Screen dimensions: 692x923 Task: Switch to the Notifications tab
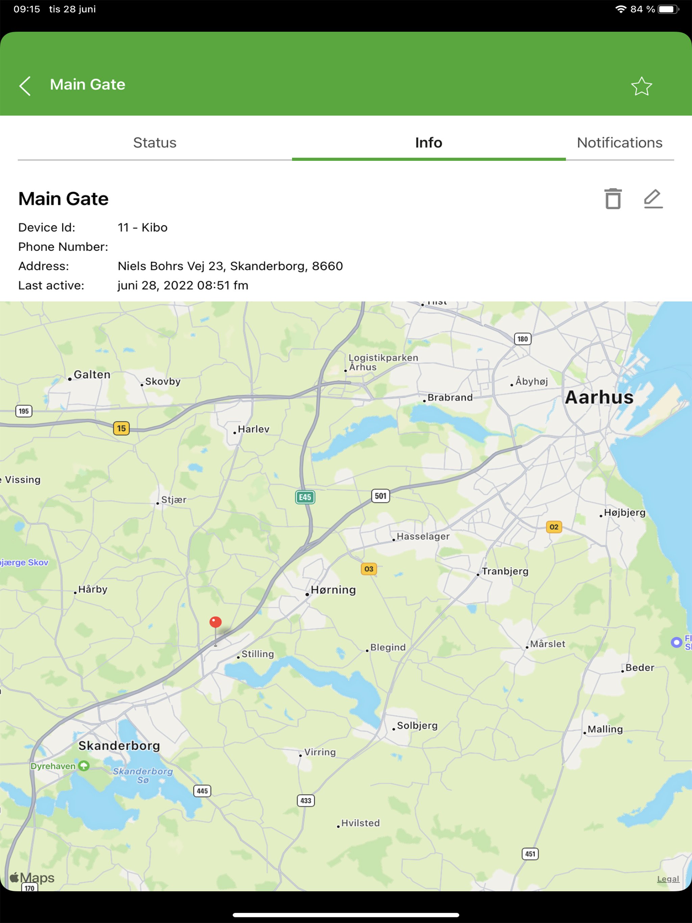pos(619,143)
